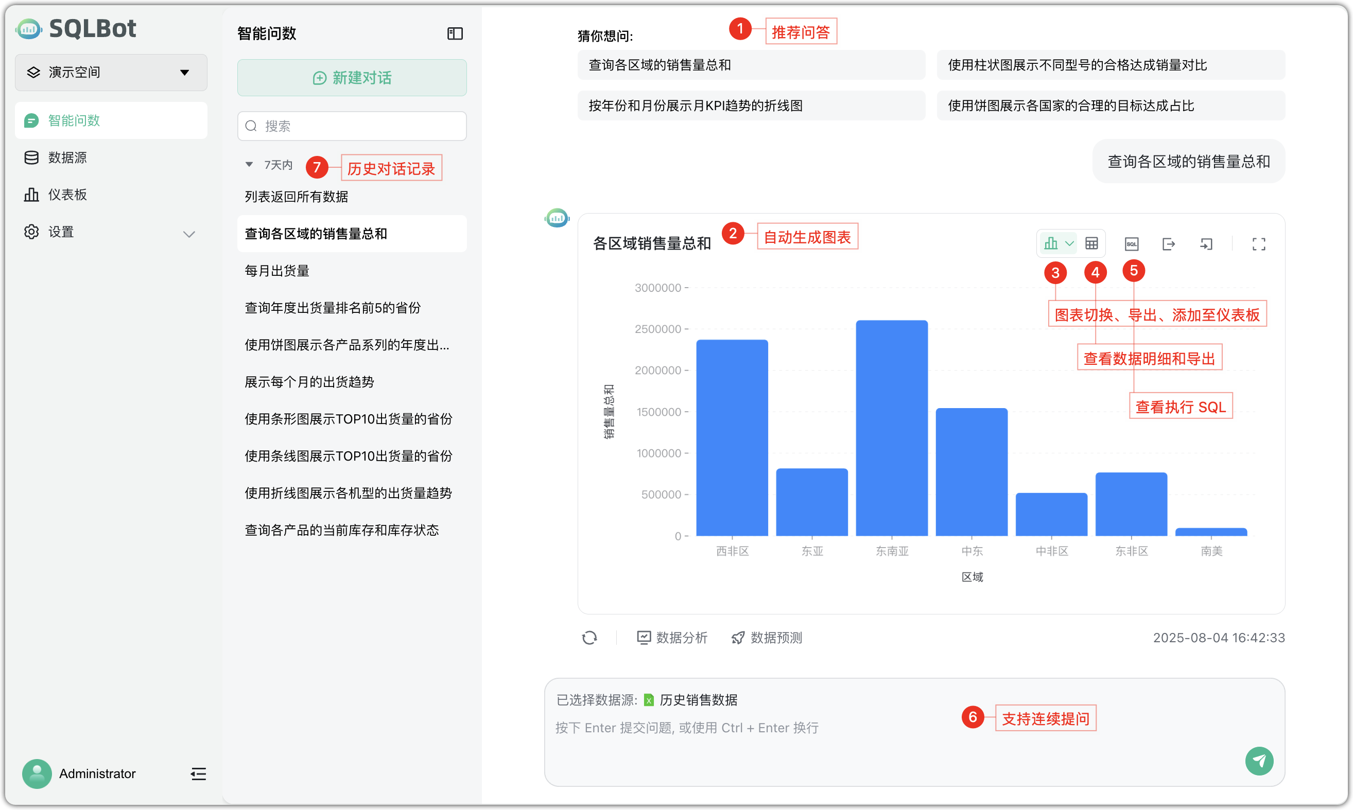The image size is (1353, 810).
Task: Click the 新建对话 button
Action: pyautogui.click(x=352, y=78)
